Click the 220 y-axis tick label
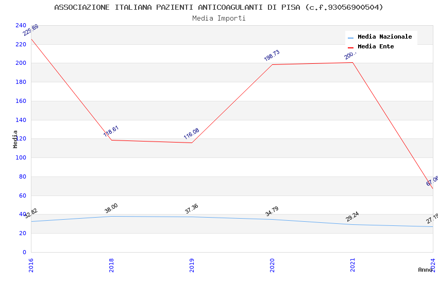Screen dimensions: 438x283 [x=21, y=44]
